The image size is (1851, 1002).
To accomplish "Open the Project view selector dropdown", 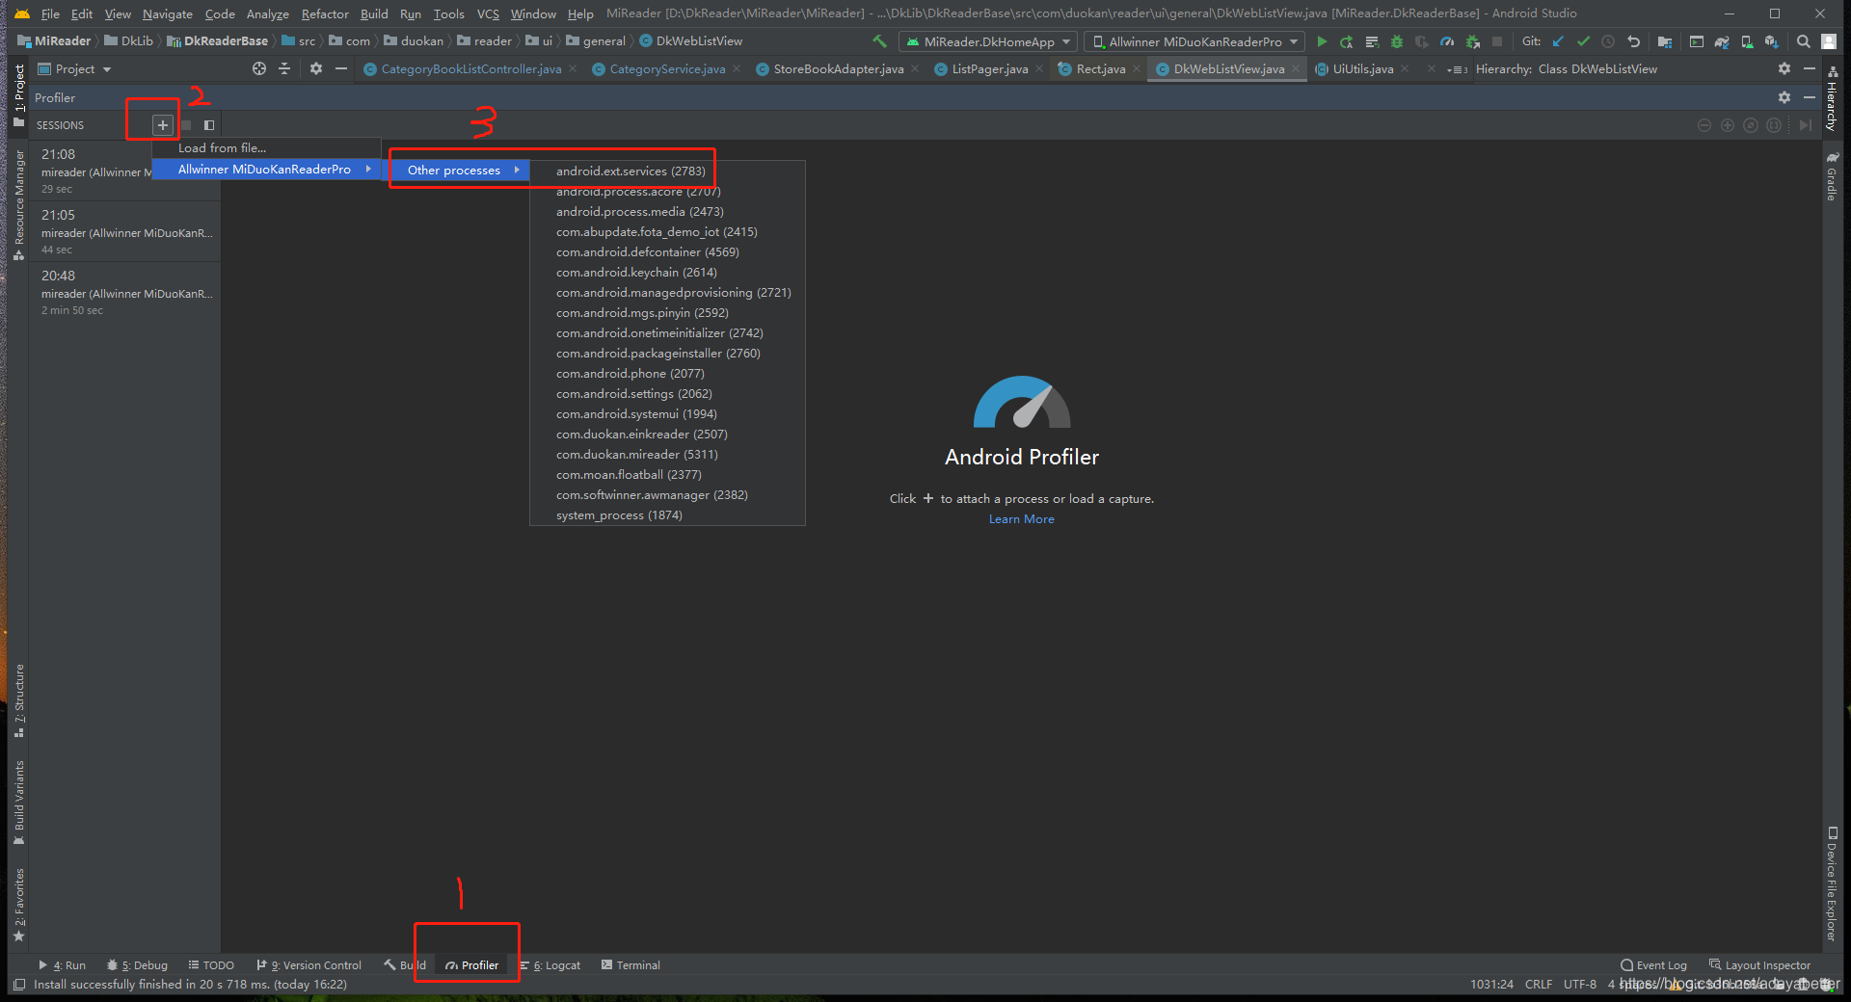I will coord(74,69).
